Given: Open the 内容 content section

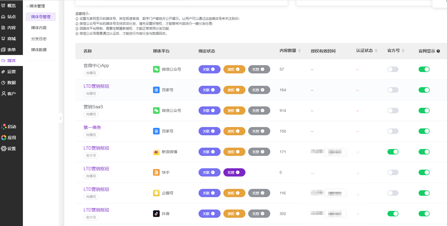Looking at the screenshot, I should [x=9, y=27].
